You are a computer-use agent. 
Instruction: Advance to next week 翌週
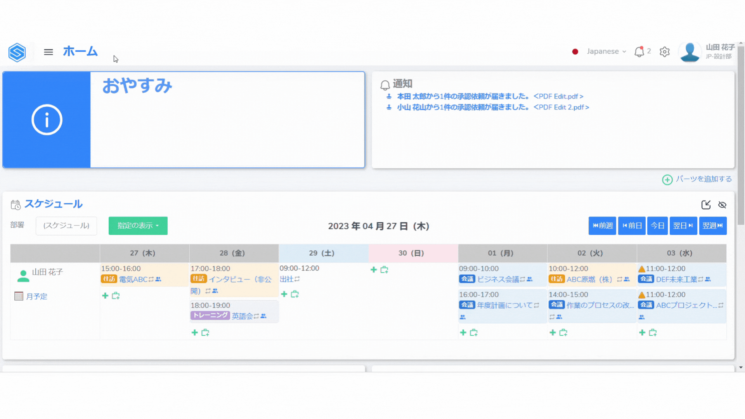click(x=712, y=226)
